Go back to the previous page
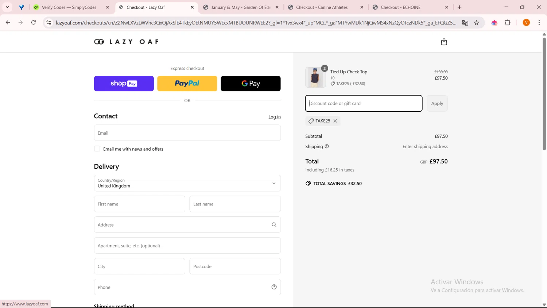Image resolution: width=547 pixels, height=308 pixels. [8, 23]
